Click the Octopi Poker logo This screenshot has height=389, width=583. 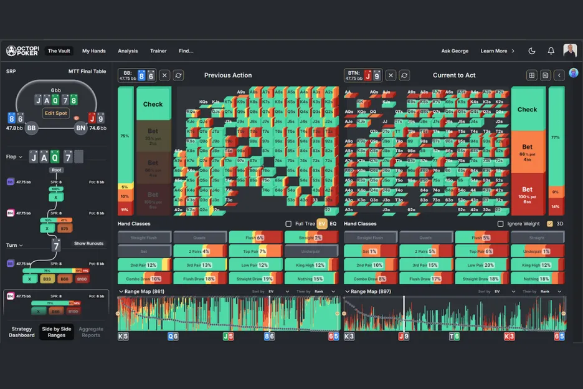pos(22,51)
